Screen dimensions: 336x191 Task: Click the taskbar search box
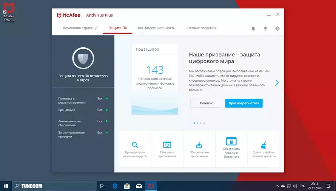(54, 186)
